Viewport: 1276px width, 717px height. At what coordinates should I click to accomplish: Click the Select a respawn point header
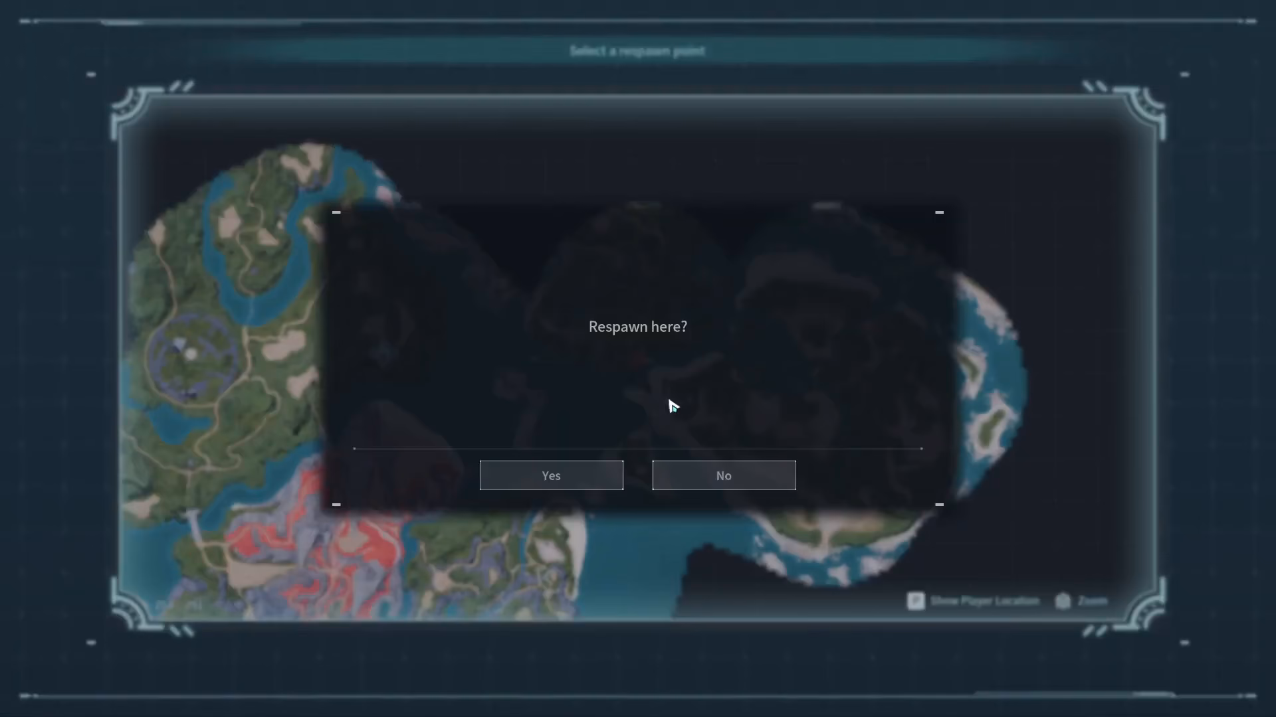(637, 51)
